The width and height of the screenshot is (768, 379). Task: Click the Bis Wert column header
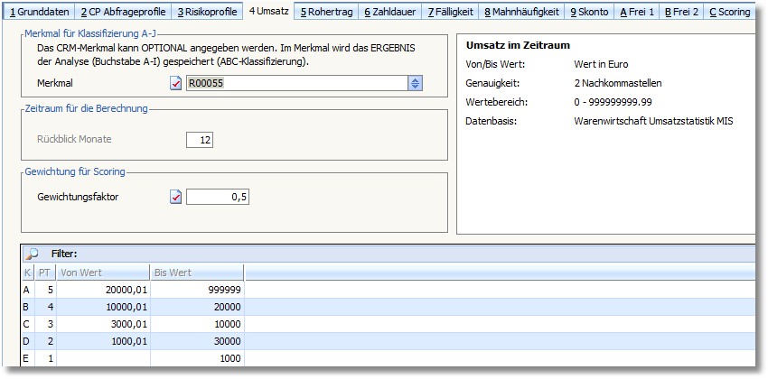coord(199,272)
